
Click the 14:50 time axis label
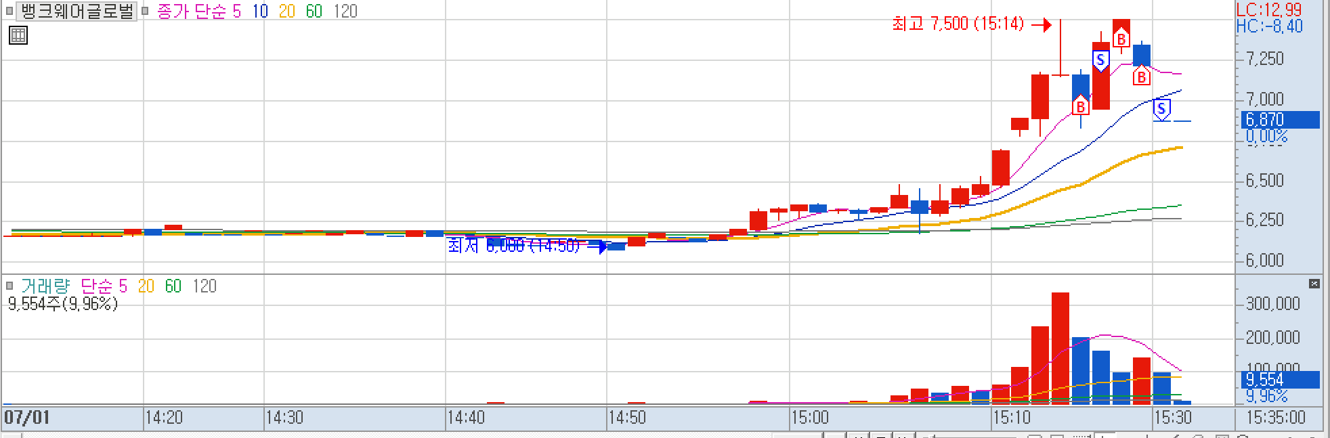click(x=627, y=418)
